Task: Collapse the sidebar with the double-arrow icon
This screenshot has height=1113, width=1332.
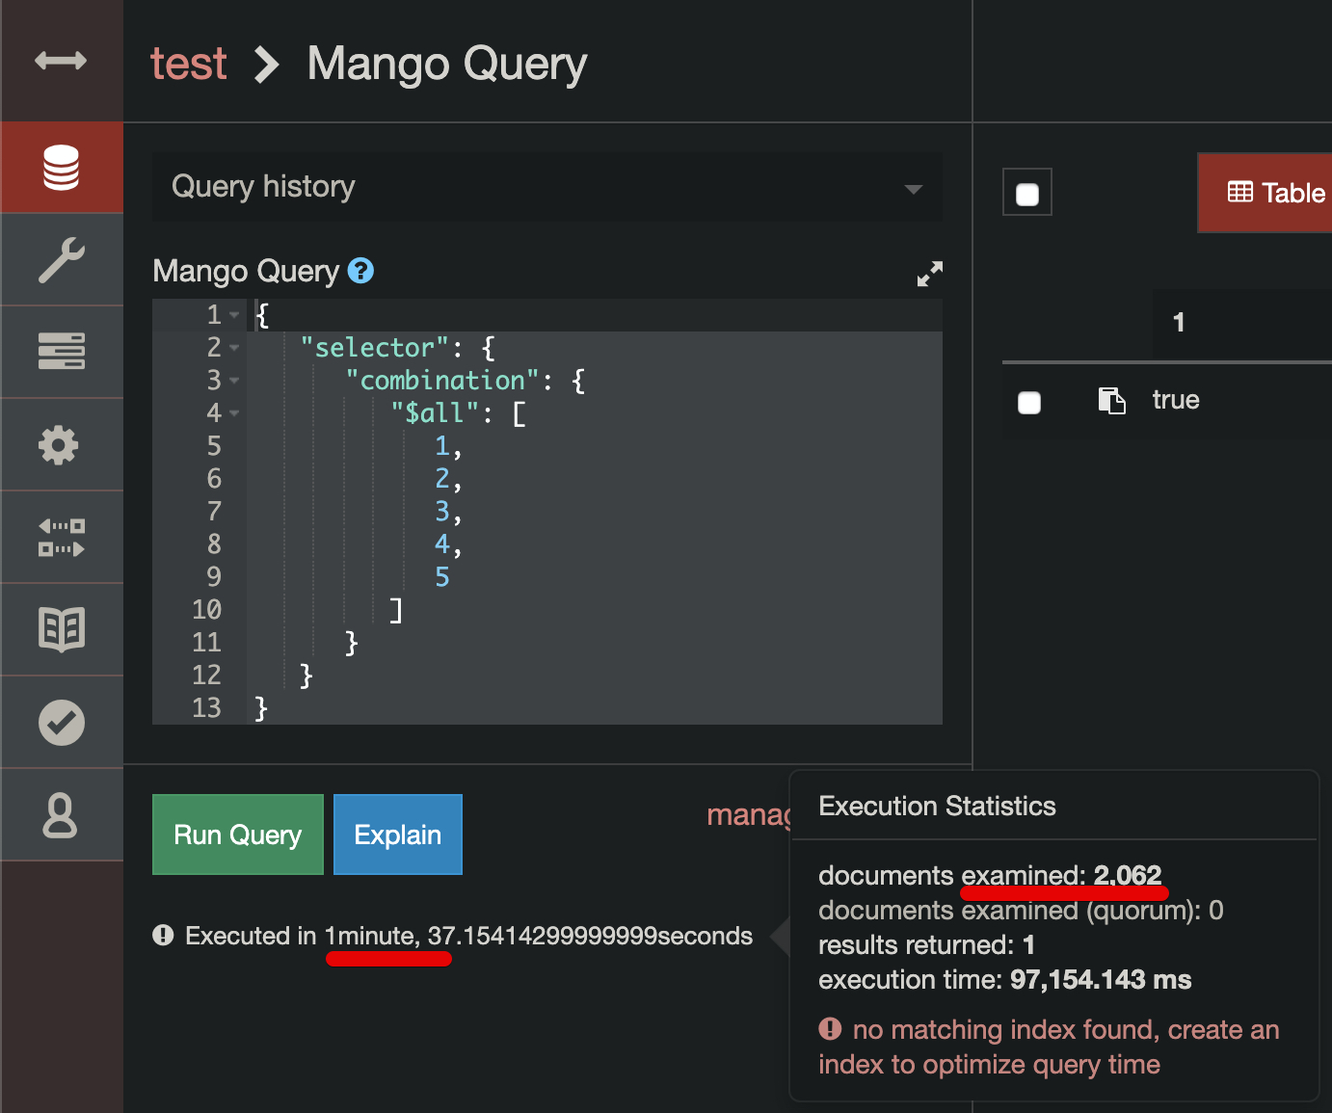Action: 61,60
